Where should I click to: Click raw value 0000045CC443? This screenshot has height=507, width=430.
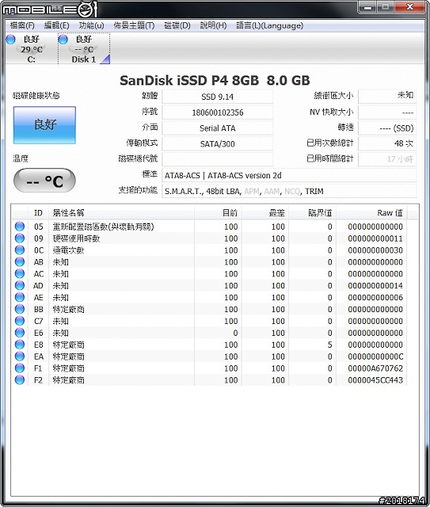375,380
